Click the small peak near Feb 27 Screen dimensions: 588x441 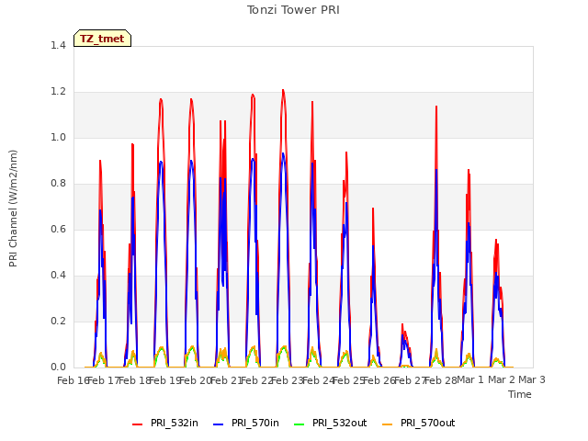pyautogui.click(x=402, y=325)
